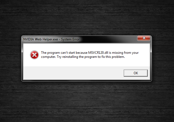Click desktop wallpaper left of the dialog
The width and height of the screenshot is (174, 122).
pyautogui.click(x=11, y=59)
